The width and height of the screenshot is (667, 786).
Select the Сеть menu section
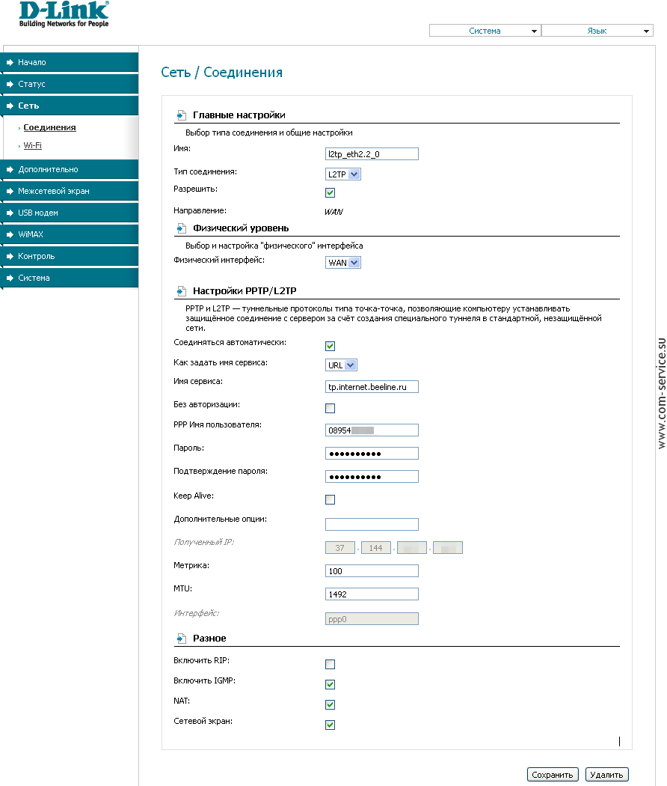(70, 106)
